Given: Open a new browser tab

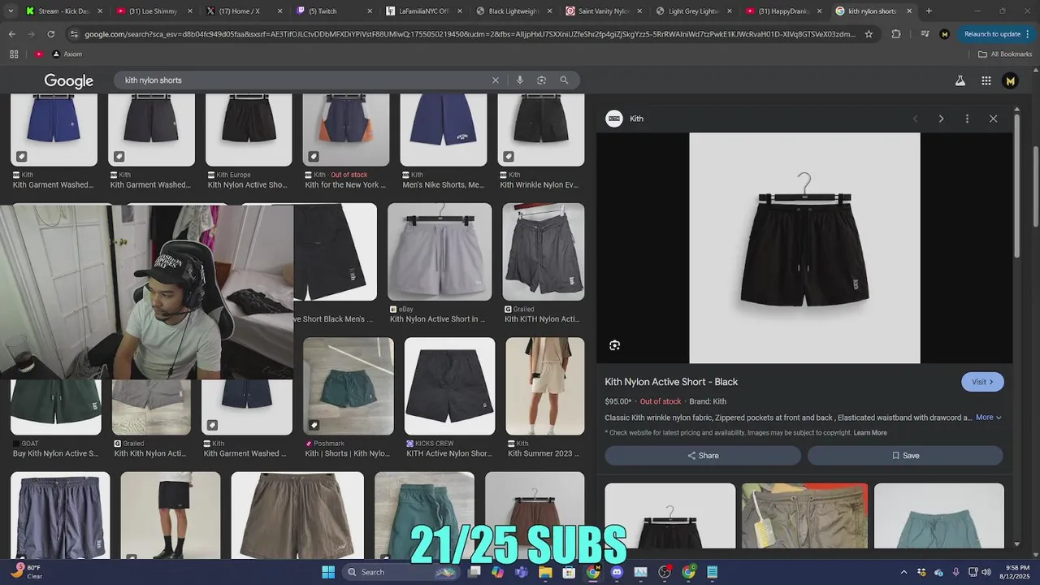Looking at the screenshot, I should [x=929, y=11].
